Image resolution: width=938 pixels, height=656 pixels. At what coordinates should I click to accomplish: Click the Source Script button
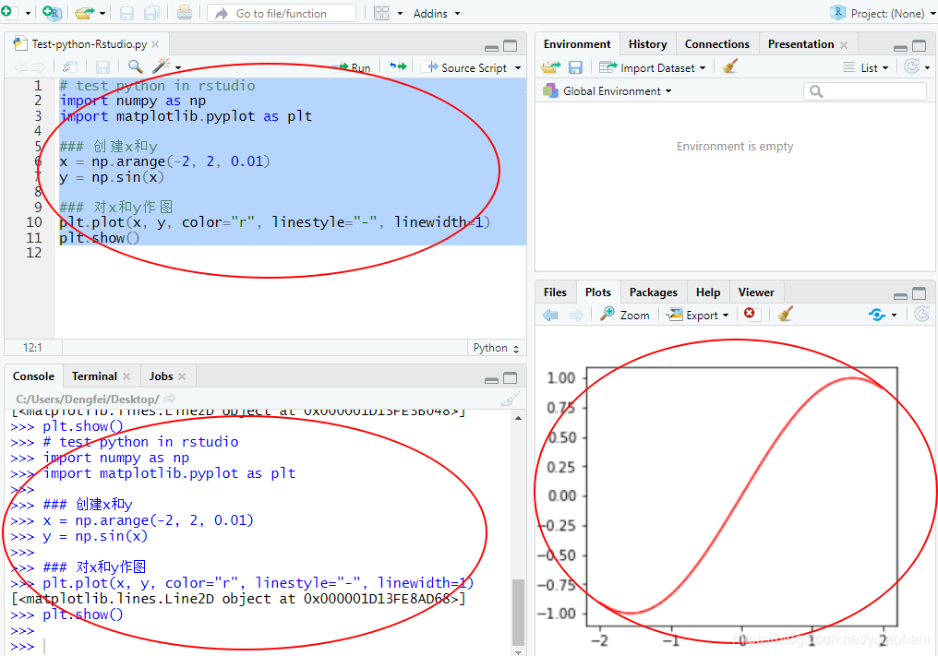[467, 67]
